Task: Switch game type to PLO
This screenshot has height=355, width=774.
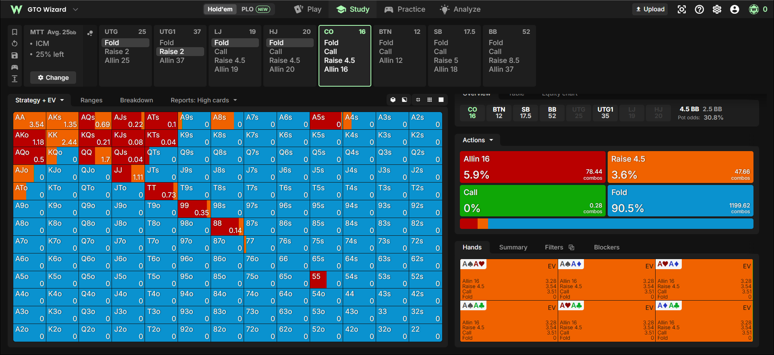Action: (x=256, y=9)
